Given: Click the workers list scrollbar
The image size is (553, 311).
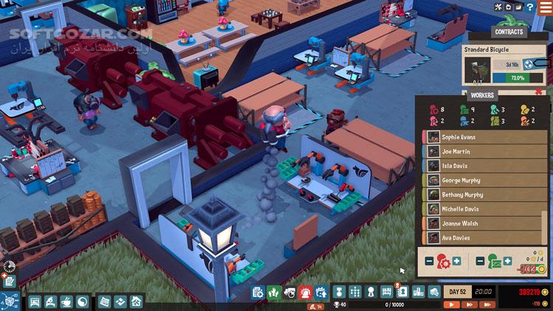Looking at the screenshot, I should pyautogui.click(x=544, y=227).
